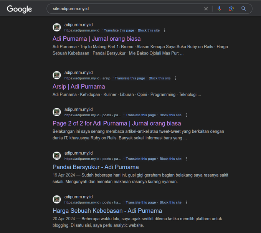This screenshot has height=233, width=261.
Task: Clear the search box with X icon
Action: click(206, 9)
